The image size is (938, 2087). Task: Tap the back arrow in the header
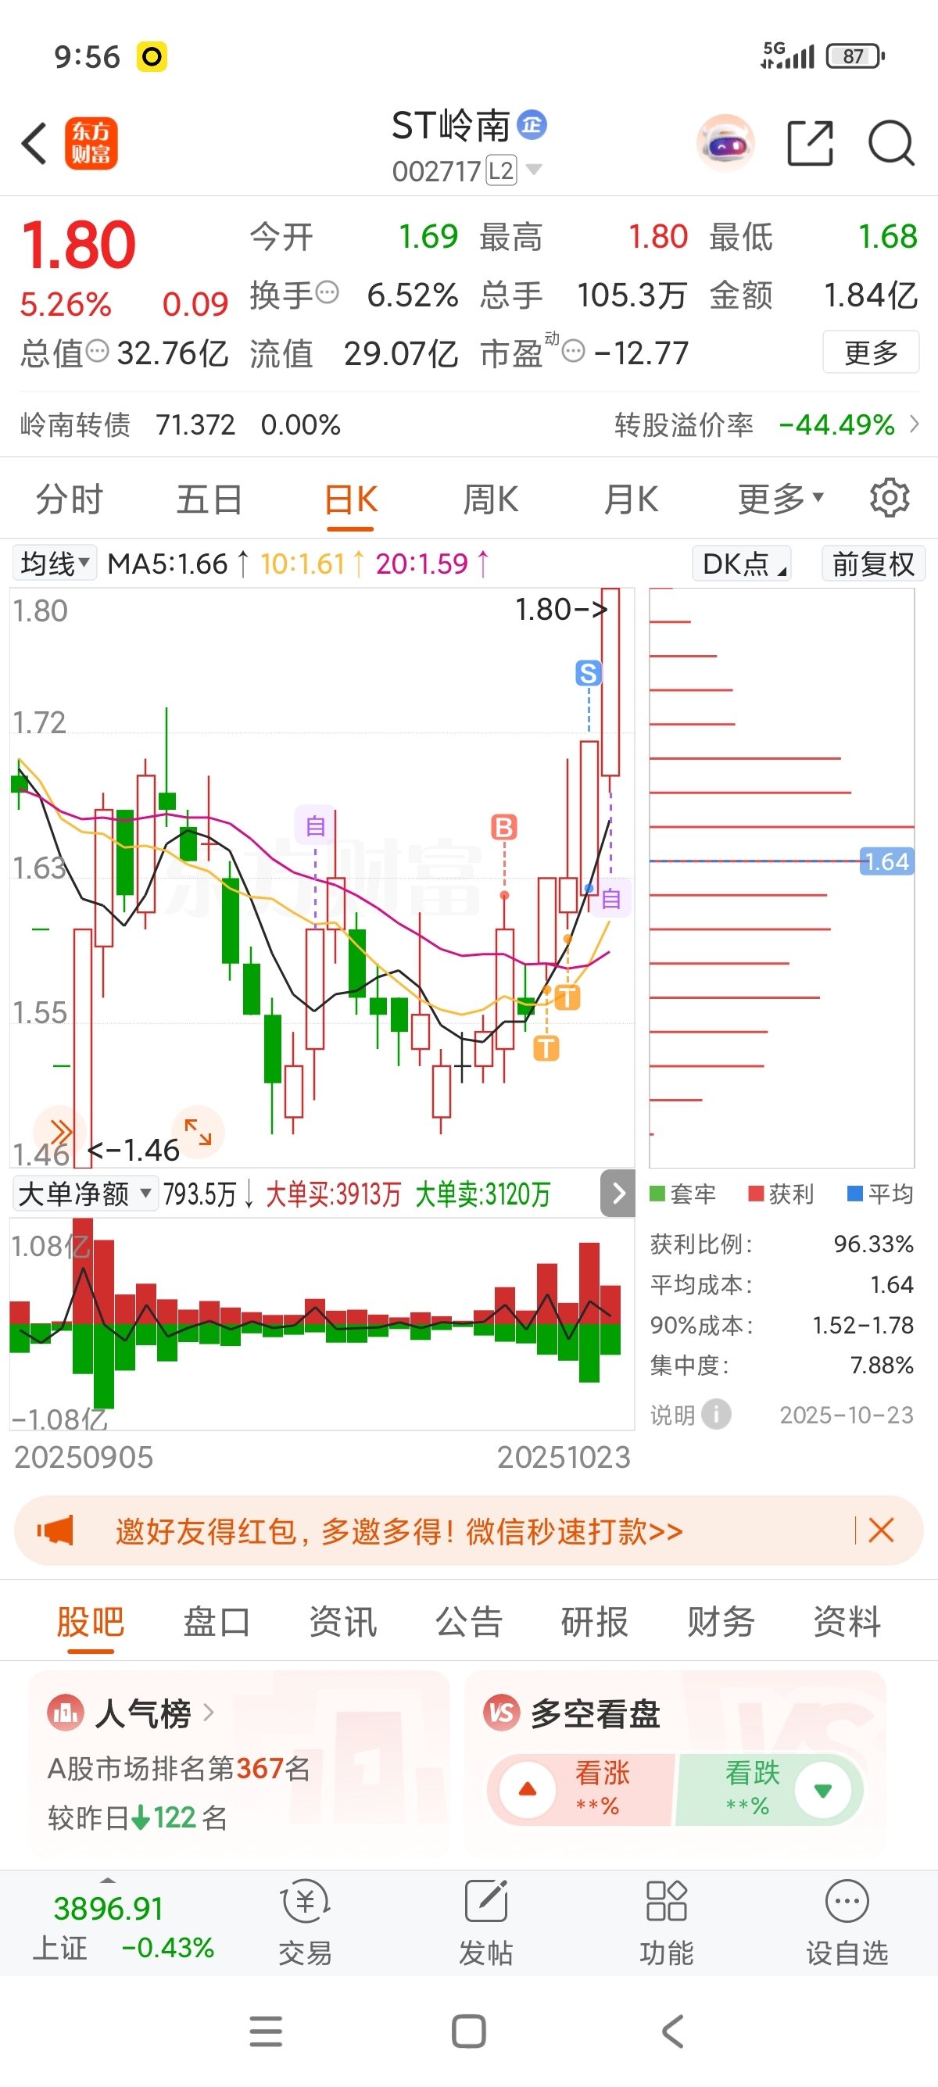(x=34, y=143)
